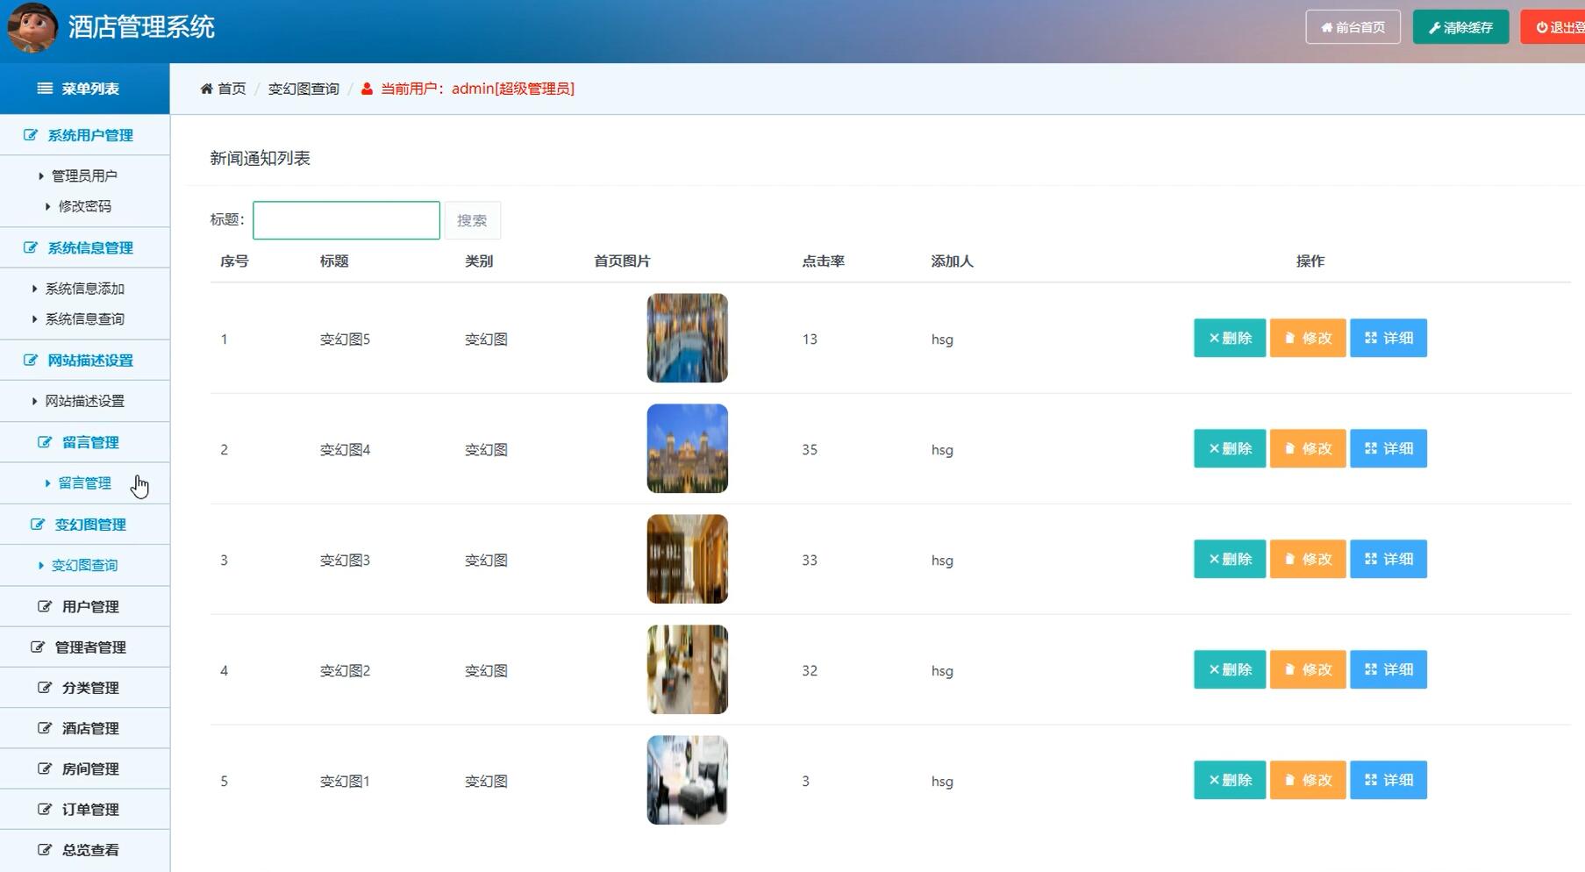Screen dimensions: 1585x872
Task: Click the 搜索 search button
Action: tap(472, 220)
